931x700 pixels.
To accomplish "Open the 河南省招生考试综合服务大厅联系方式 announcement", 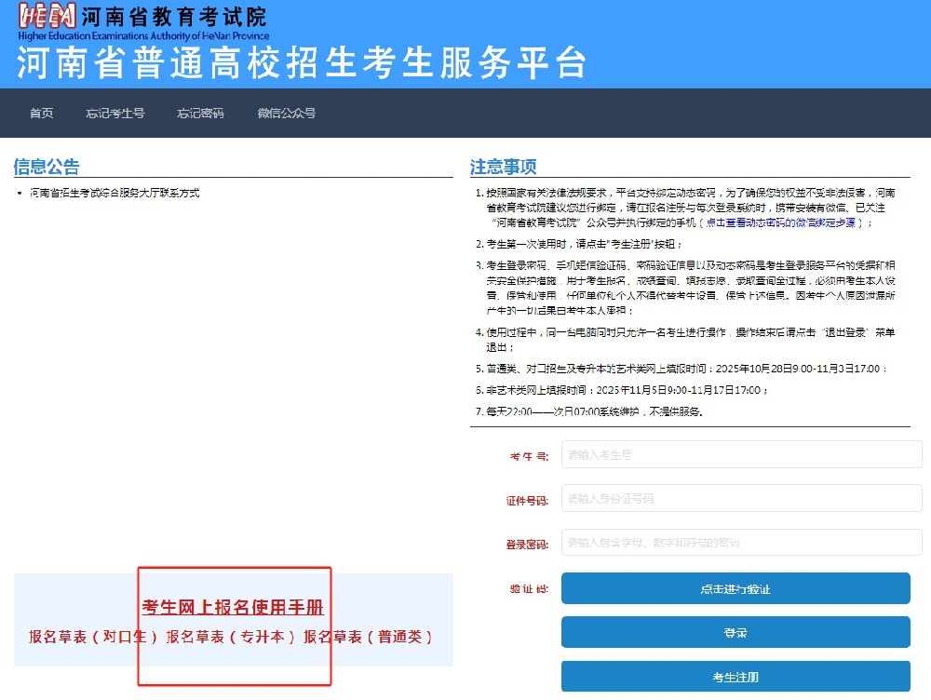I will [114, 194].
